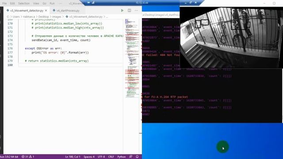
Task: Open the Go menu
Action: 44,4
